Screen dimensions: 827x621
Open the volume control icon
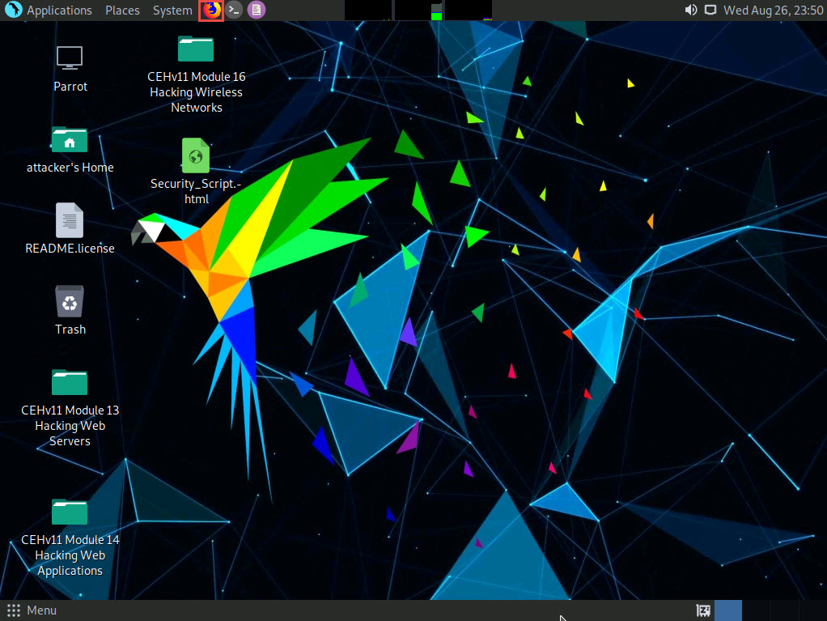[690, 11]
